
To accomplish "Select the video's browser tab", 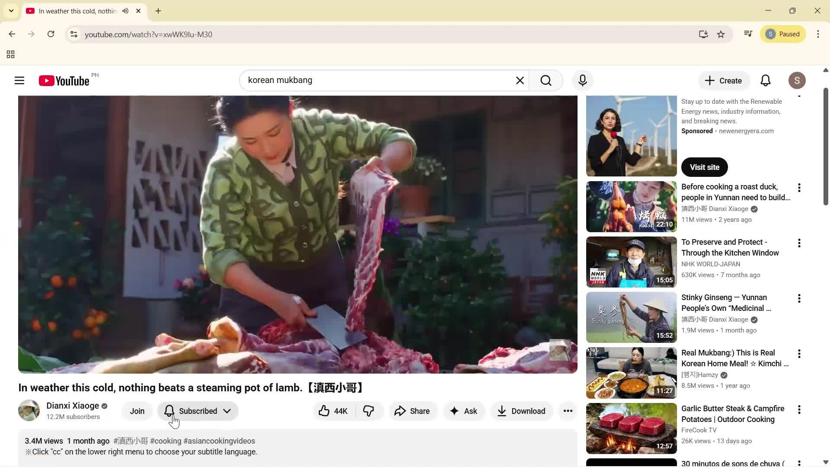I will click(73, 11).
